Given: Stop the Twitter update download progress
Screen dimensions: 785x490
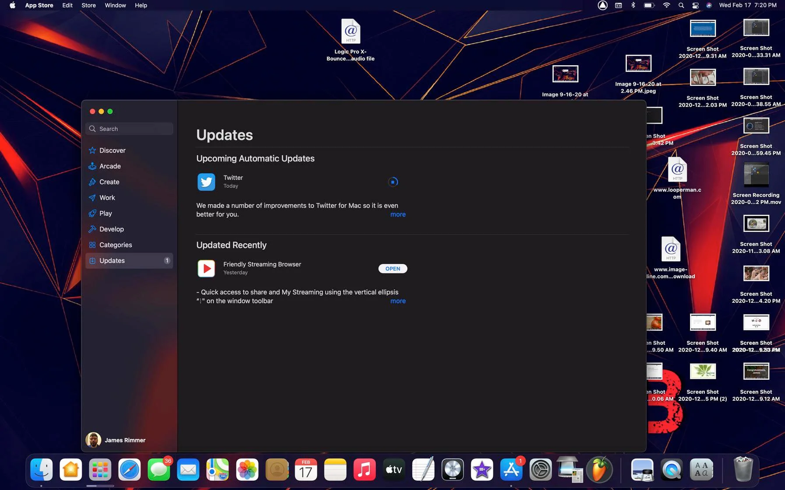Looking at the screenshot, I should [393, 182].
